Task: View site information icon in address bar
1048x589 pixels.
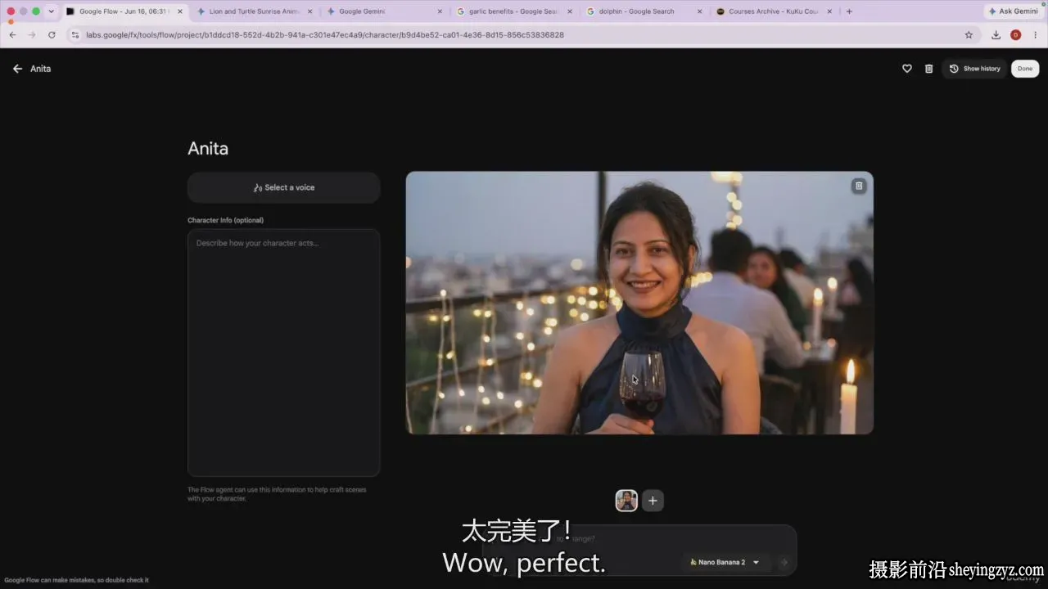Action: [75, 35]
